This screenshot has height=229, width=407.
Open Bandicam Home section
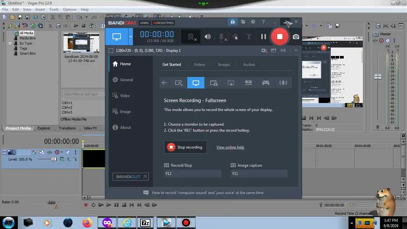[130, 64]
